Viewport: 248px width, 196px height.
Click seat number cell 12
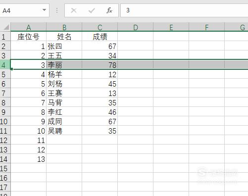(29, 149)
